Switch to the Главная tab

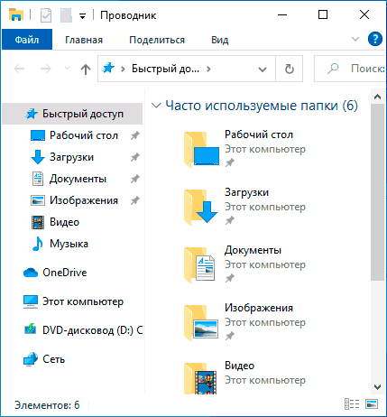click(84, 40)
